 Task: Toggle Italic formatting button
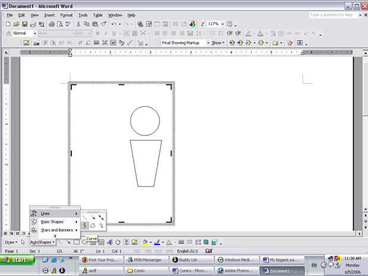[105, 34]
